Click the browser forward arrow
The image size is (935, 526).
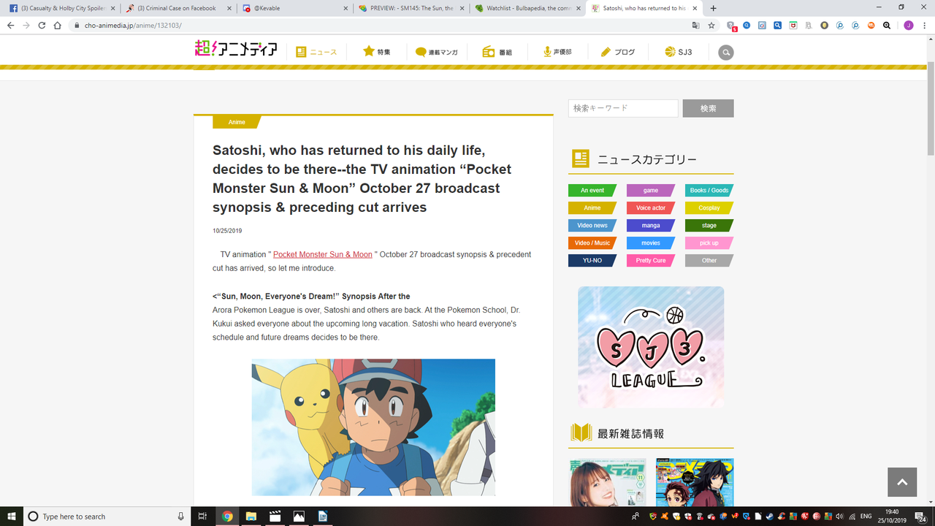tap(26, 25)
